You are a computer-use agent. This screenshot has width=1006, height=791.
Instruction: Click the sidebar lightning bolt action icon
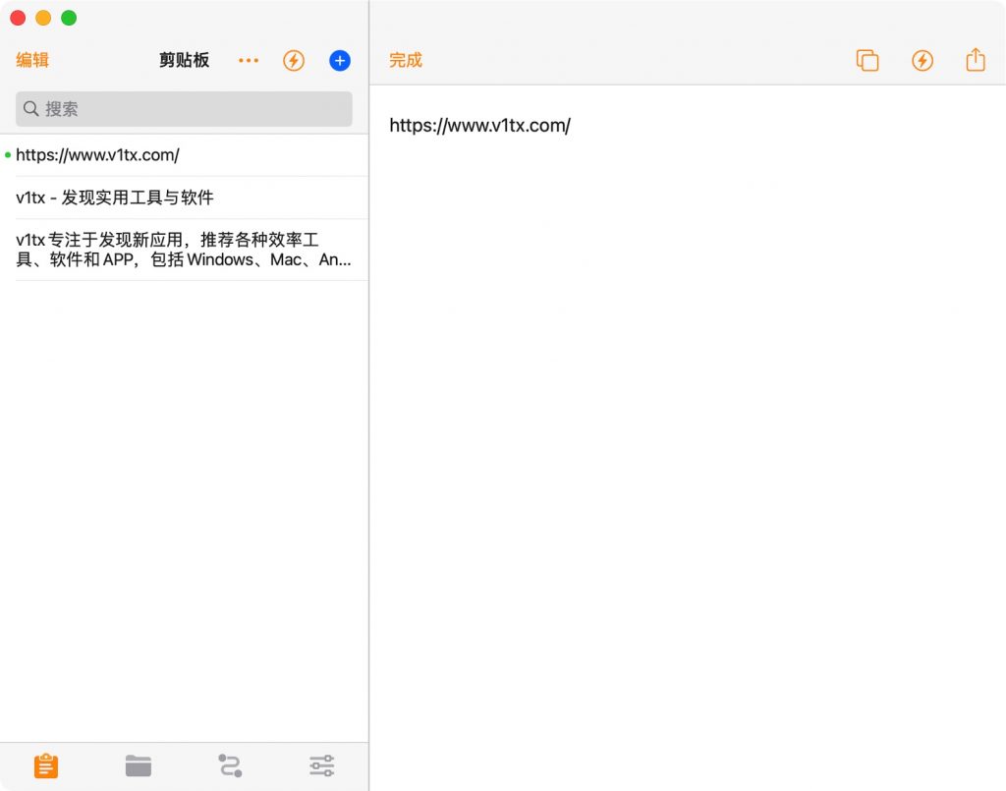click(x=294, y=60)
